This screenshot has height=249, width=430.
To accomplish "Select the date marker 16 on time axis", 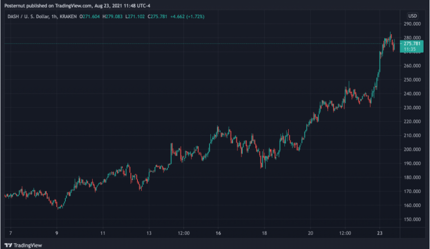I will point(218,233).
